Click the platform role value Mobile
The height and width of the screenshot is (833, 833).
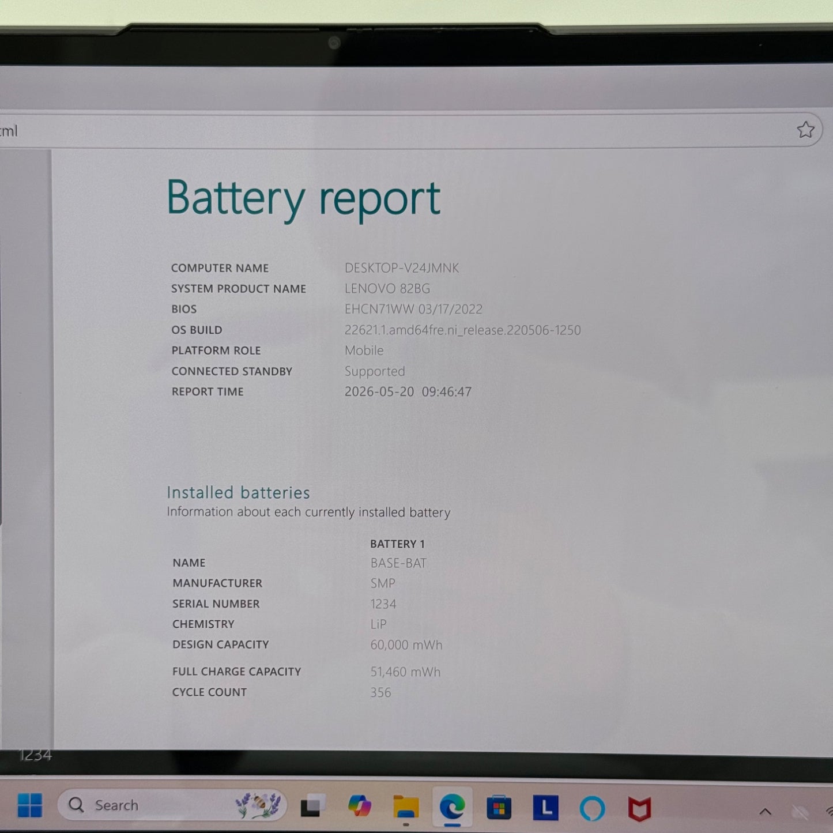(x=364, y=350)
